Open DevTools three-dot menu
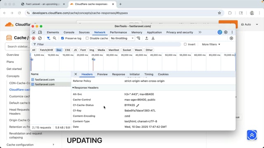Image resolution: width=264 pixels, height=148 pixels. (232, 32)
